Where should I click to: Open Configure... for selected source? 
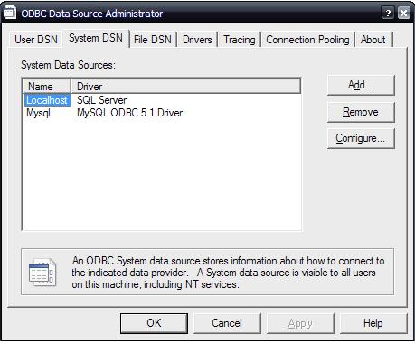361,138
